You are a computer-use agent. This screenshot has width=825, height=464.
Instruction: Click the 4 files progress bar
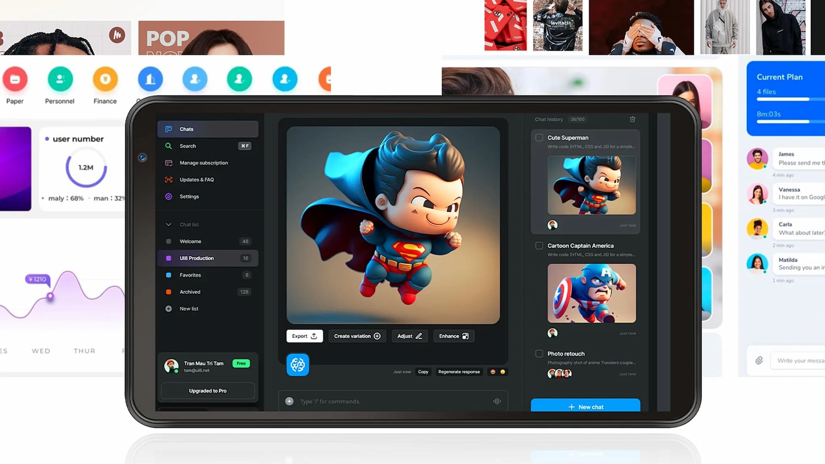[x=791, y=99]
